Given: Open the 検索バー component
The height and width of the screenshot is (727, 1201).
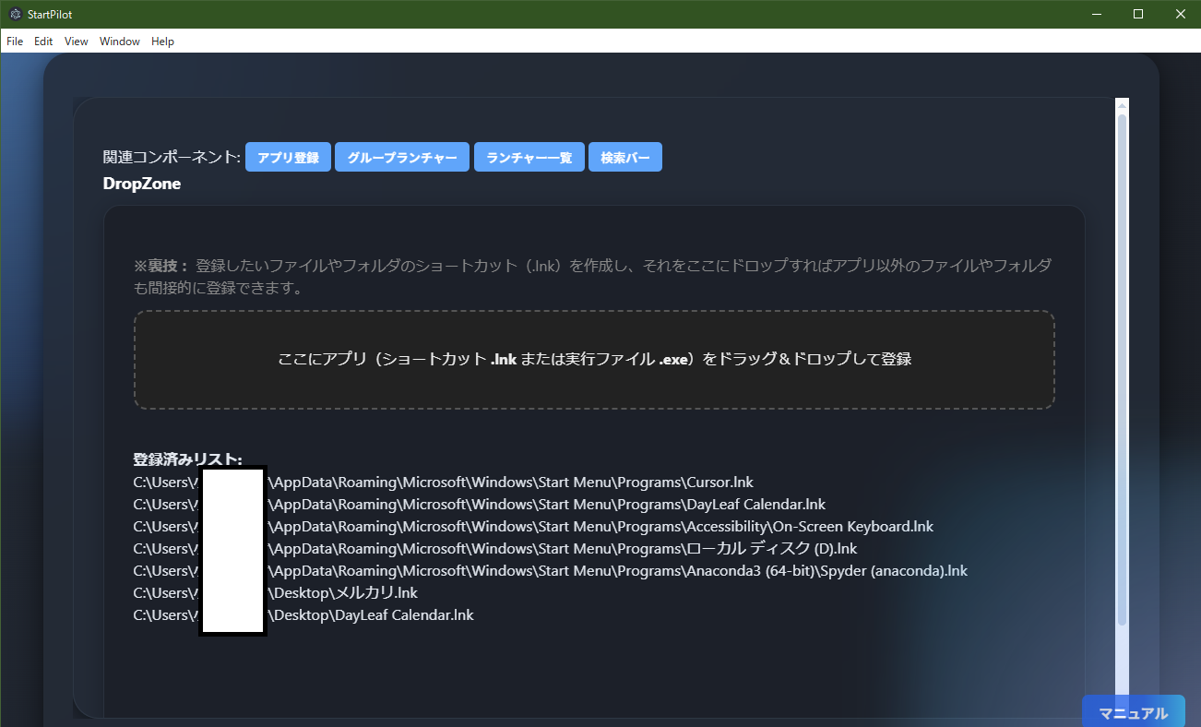Looking at the screenshot, I should [x=624, y=157].
